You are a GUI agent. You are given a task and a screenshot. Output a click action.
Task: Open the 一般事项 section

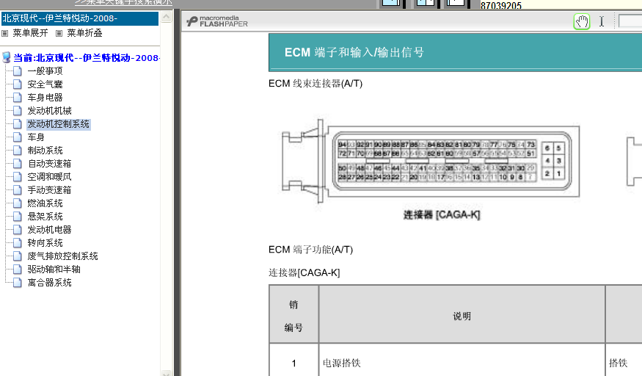[x=45, y=71]
